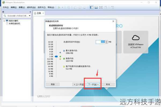This screenshot has height=107, width=161.
Task: Increase memory with the spinner up arrow
Action: click(x=107, y=41)
